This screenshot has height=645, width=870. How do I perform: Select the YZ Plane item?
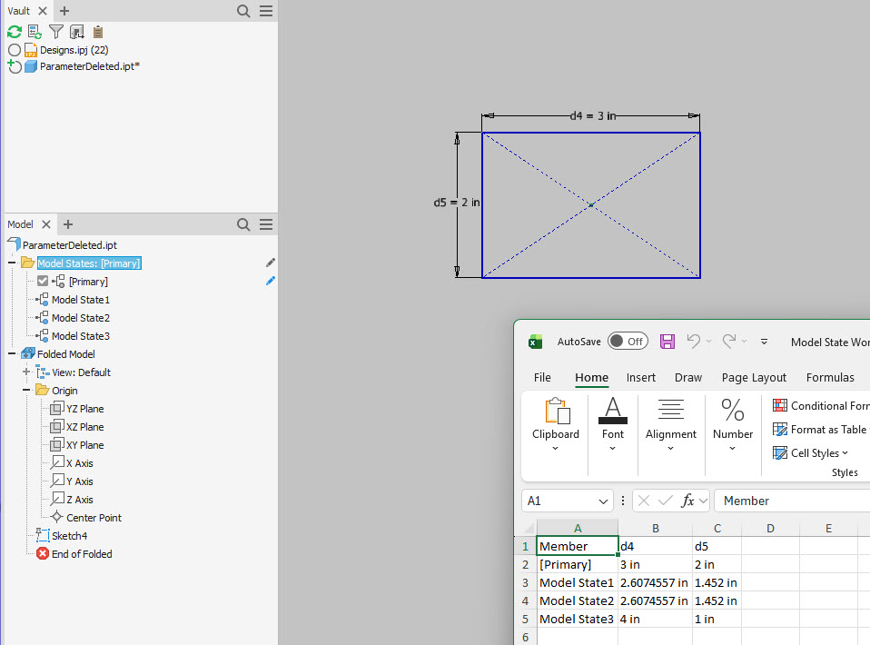[84, 409]
